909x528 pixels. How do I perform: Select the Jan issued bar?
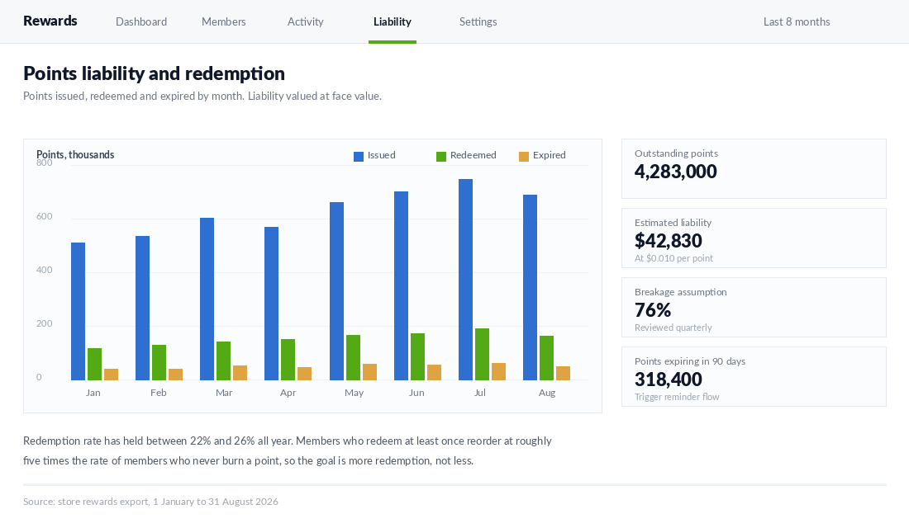tap(78, 312)
